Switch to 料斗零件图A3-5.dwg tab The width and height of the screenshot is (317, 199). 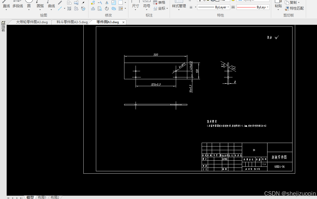point(72,22)
